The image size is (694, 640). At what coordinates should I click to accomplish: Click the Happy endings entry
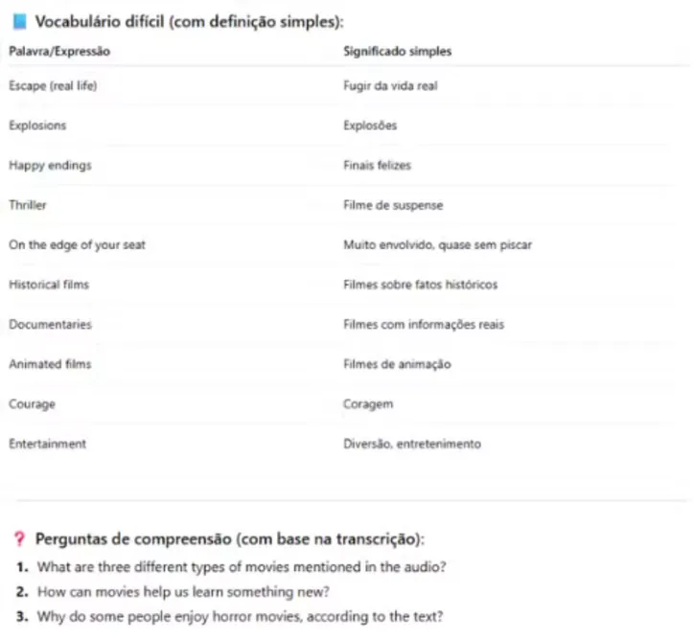[50, 166]
